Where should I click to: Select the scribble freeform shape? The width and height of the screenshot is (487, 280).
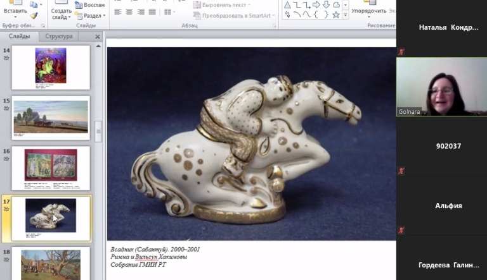click(288, 15)
